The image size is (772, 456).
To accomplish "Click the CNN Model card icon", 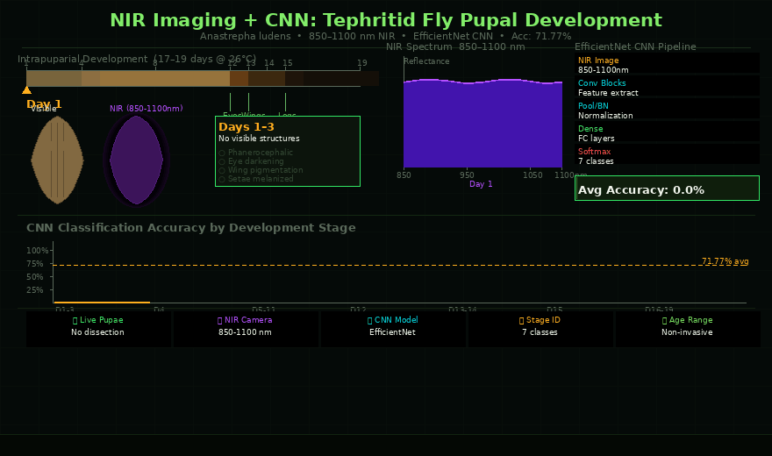I will point(368,321).
